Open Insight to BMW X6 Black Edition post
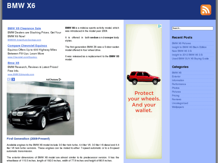Image resolution: width=218 pixels, height=163 pixels. pos(189,47)
